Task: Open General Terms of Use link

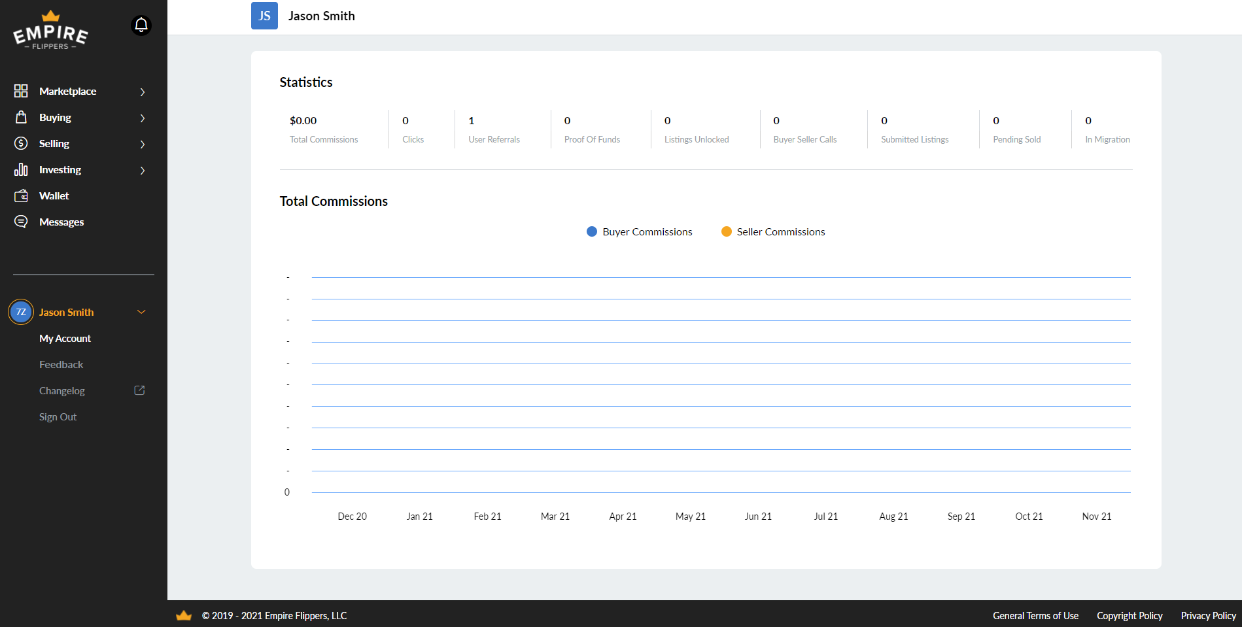Action: point(1035,616)
